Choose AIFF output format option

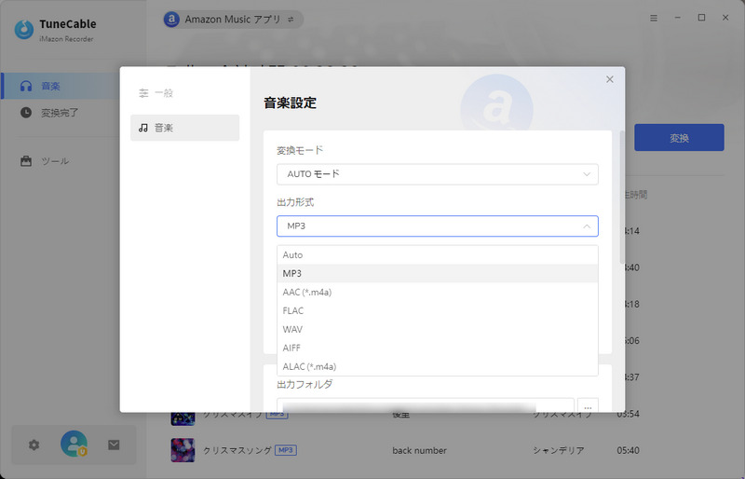(437, 348)
